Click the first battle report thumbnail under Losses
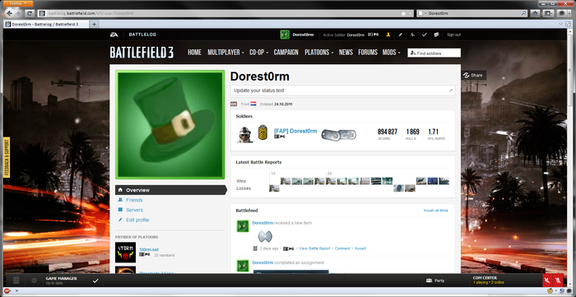 (x=274, y=188)
